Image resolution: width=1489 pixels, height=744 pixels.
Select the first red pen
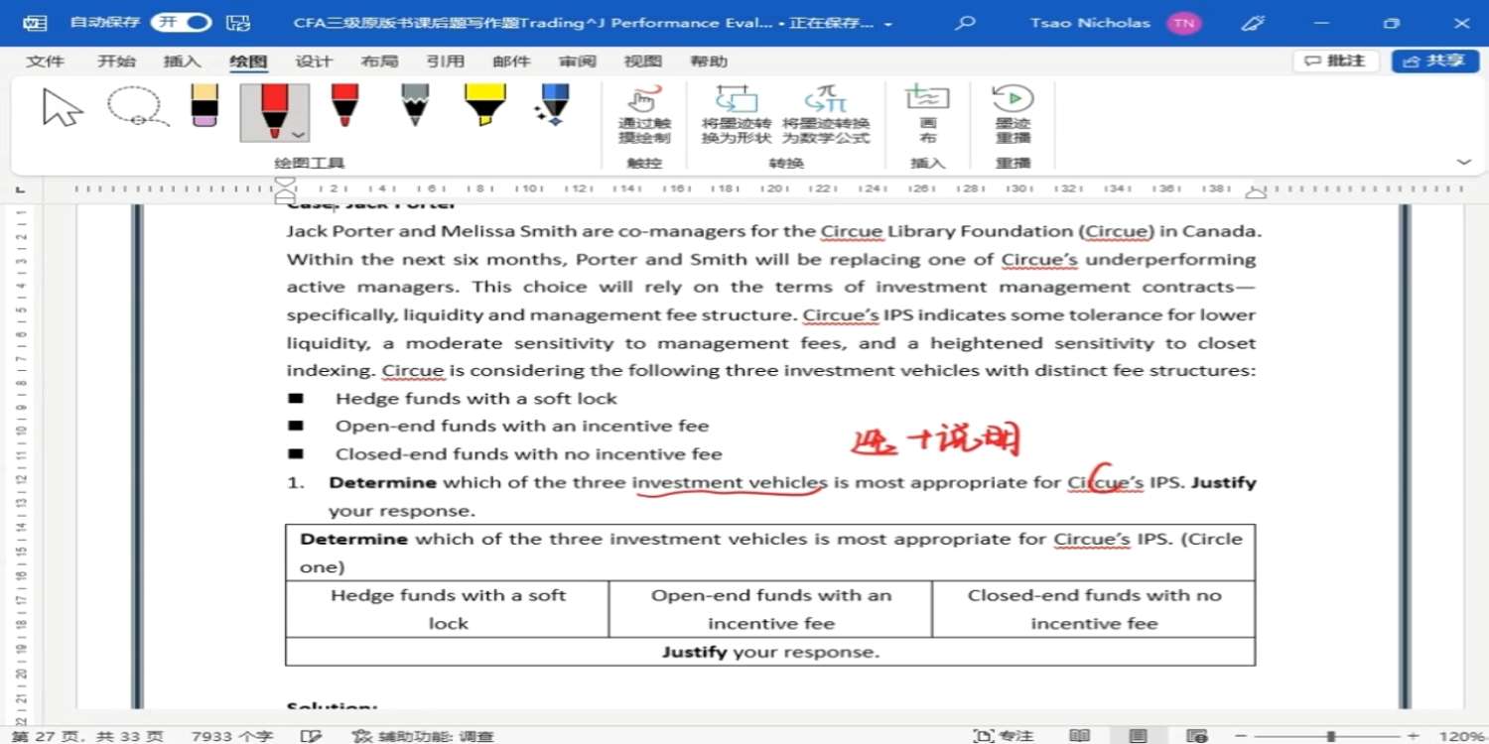[274, 110]
